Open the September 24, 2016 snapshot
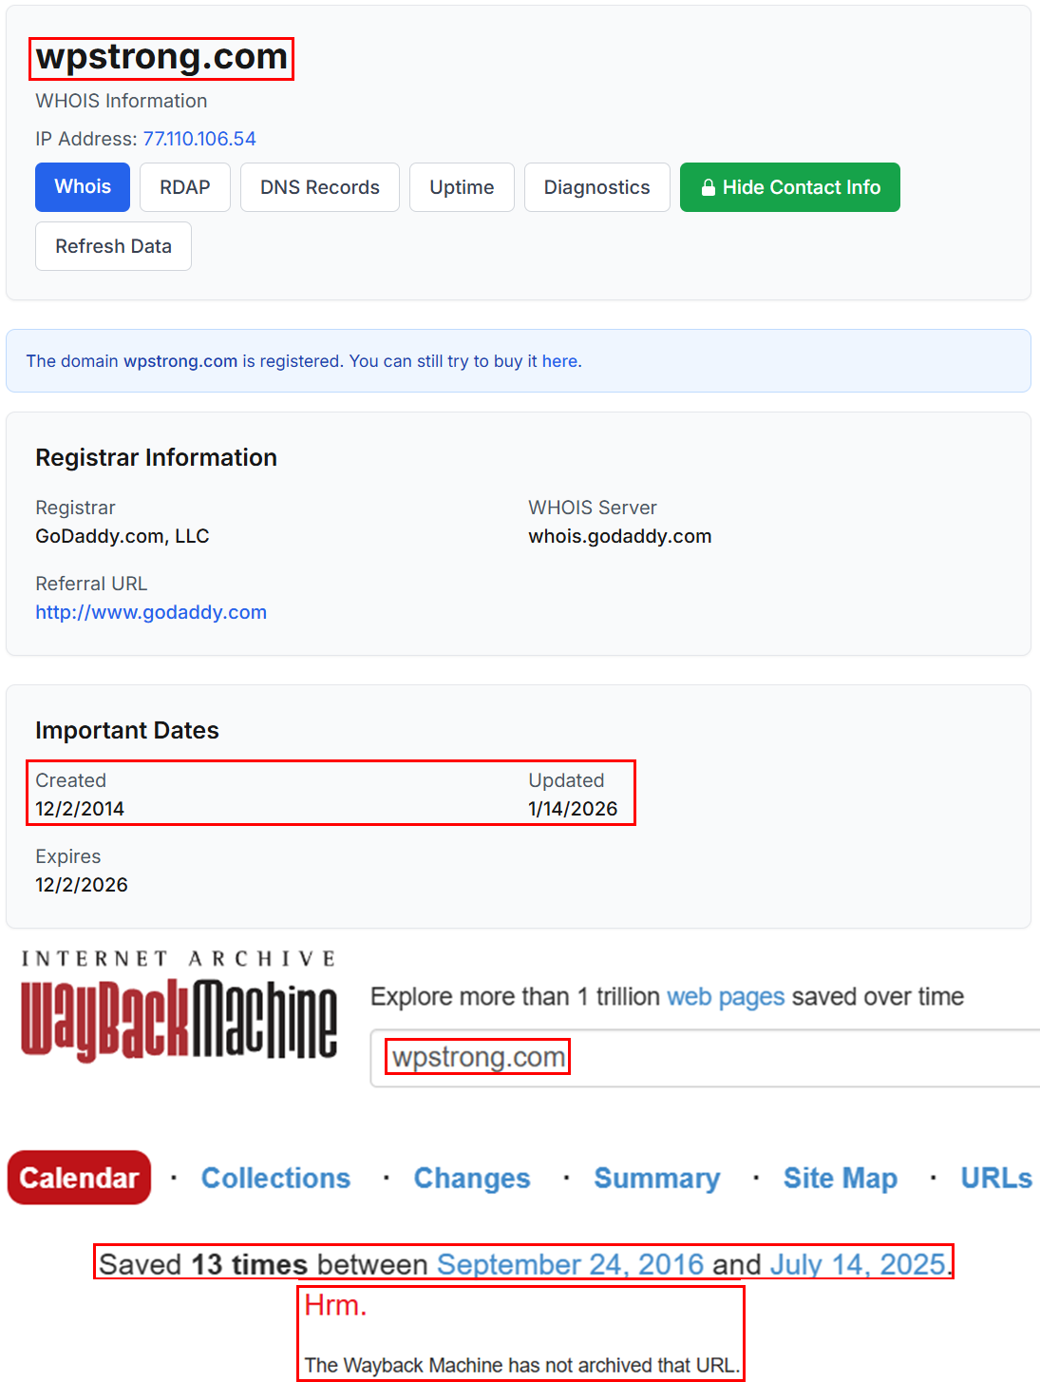The image size is (1040, 1382). click(x=569, y=1264)
